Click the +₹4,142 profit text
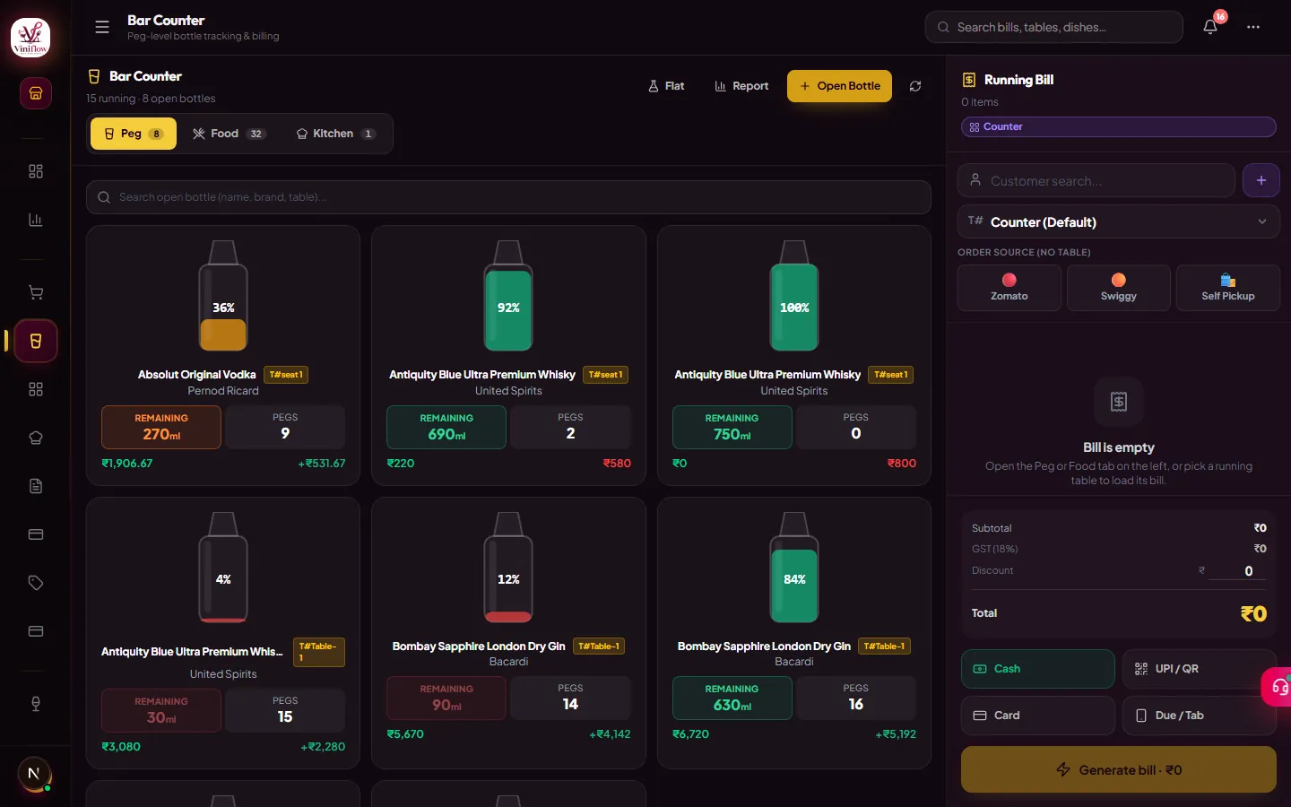This screenshot has width=1291, height=807. (x=610, y=734)
